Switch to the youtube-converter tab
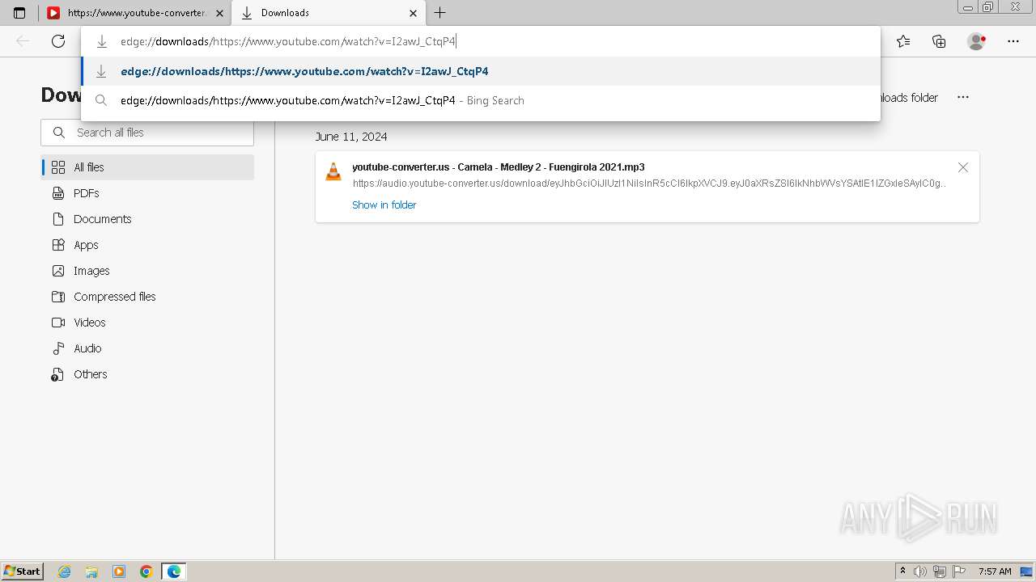The width and height of the screenshot is (1036, 582). pos(136,13)
